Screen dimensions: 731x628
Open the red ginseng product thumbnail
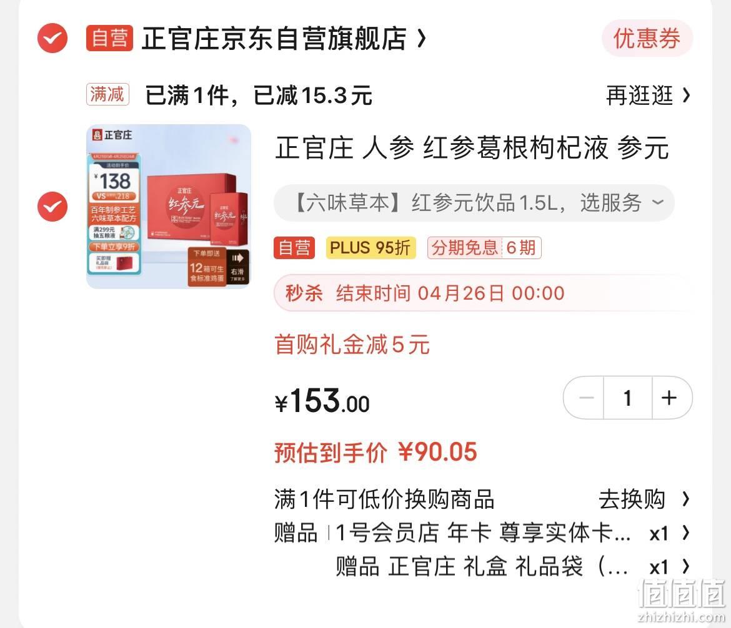click(169, 207)
